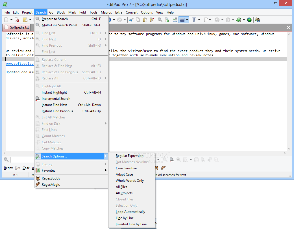Image resolution: width=294 pixels, height=229 pixels.
Task: Launch RegexBuddy from Search menu
Action: [71, 178]
